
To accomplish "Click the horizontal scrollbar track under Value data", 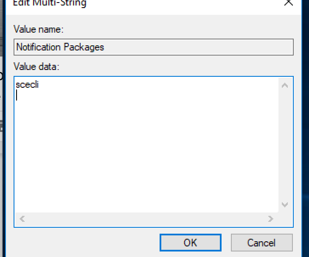I will (x=144, y=219).
